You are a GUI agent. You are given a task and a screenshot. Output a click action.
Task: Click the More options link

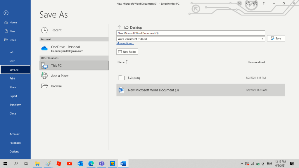pyautogui.click(x=125, y=43)
